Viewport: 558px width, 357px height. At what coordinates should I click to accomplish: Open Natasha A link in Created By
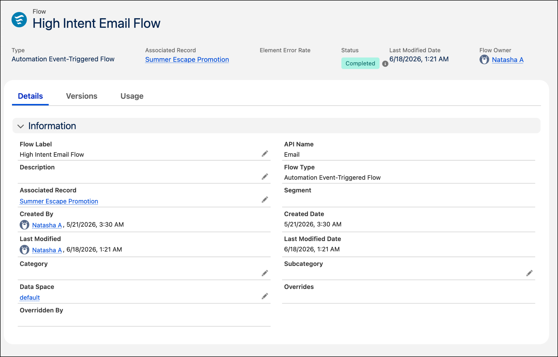tap(47, 225)
